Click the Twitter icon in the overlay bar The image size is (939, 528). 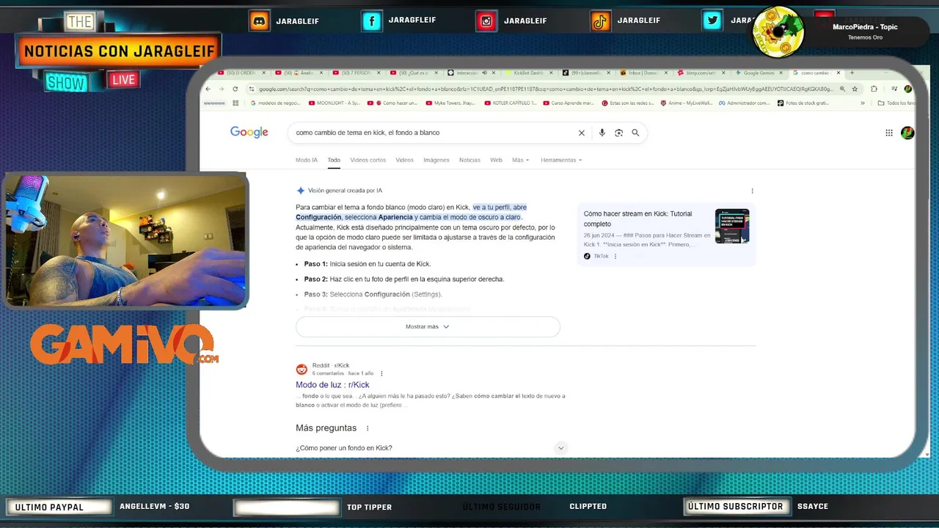click(712, 21)
